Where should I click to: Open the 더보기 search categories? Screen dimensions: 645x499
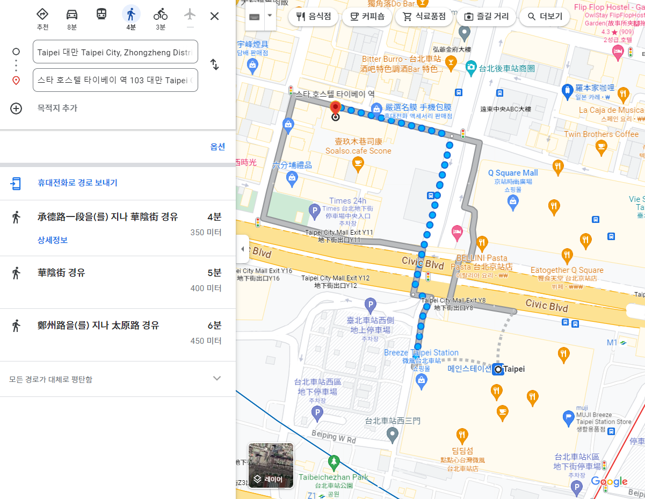544,17
